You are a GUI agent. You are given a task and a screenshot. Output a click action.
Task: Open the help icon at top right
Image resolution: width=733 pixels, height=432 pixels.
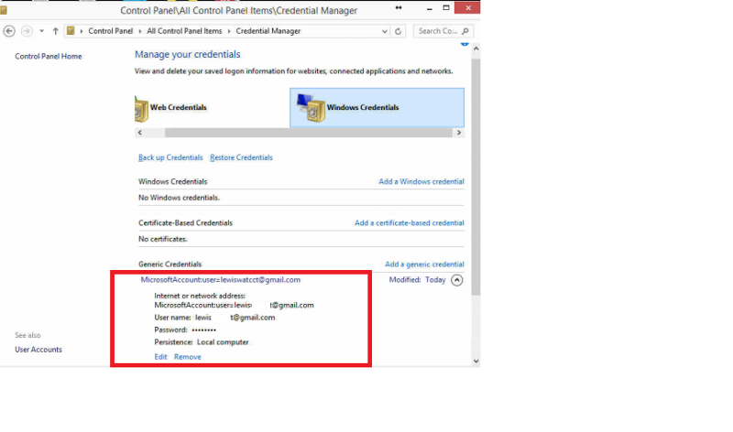465,43
